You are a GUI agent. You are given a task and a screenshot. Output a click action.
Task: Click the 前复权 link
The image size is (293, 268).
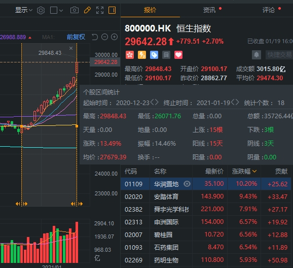[x=76, y=37]
